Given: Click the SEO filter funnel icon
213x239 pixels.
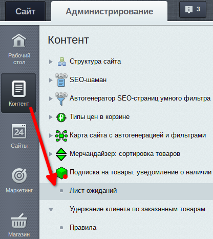Looking at the screenshot, I should [61, 99].
